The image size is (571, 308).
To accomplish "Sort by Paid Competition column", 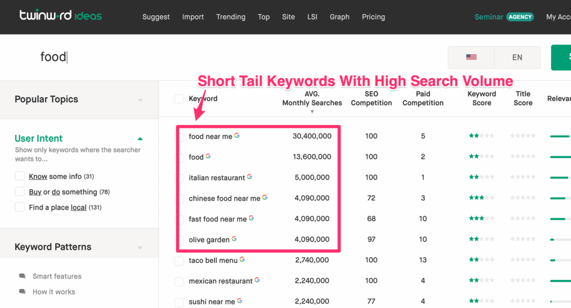I will (423, 98).
